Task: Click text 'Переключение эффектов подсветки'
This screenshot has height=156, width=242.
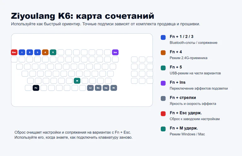Action: (199, 88)
